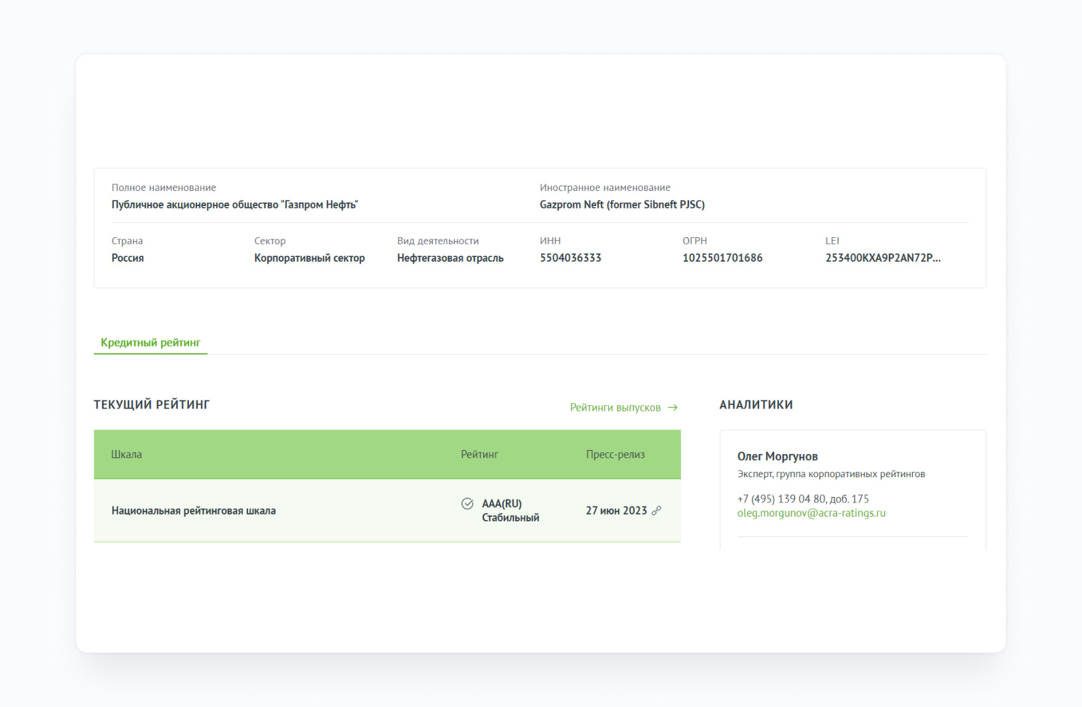This screenshot has height=707, width=1082.
Task: Click the Страна field label
Action: [127, 241]
